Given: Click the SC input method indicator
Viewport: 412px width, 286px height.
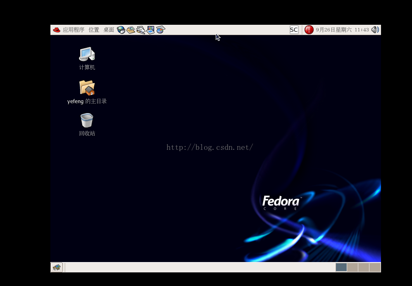Looking at the screenshot, I should (294, 30).
